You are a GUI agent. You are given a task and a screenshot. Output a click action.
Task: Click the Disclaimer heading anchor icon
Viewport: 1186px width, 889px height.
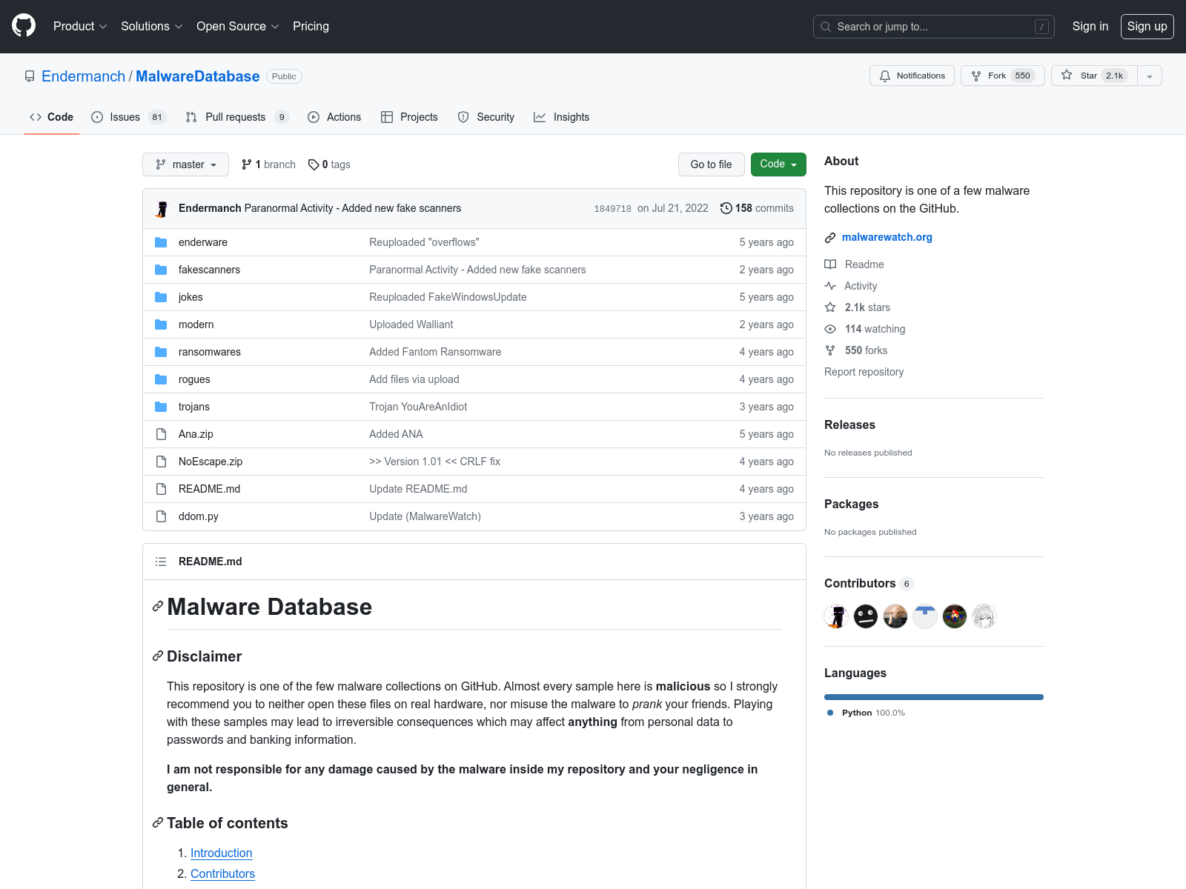click(x=158, y=656)
